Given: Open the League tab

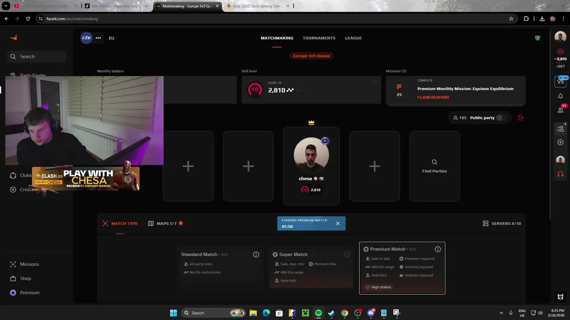Looking at the screenshot, I should [353, 38].
